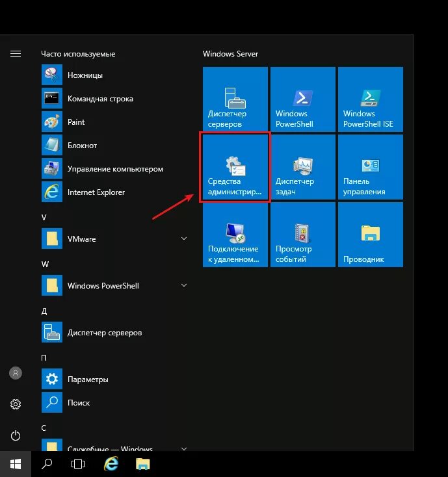448x477 pixels.
Task: Open Управление компьютером entry
Action: (114, 168)
